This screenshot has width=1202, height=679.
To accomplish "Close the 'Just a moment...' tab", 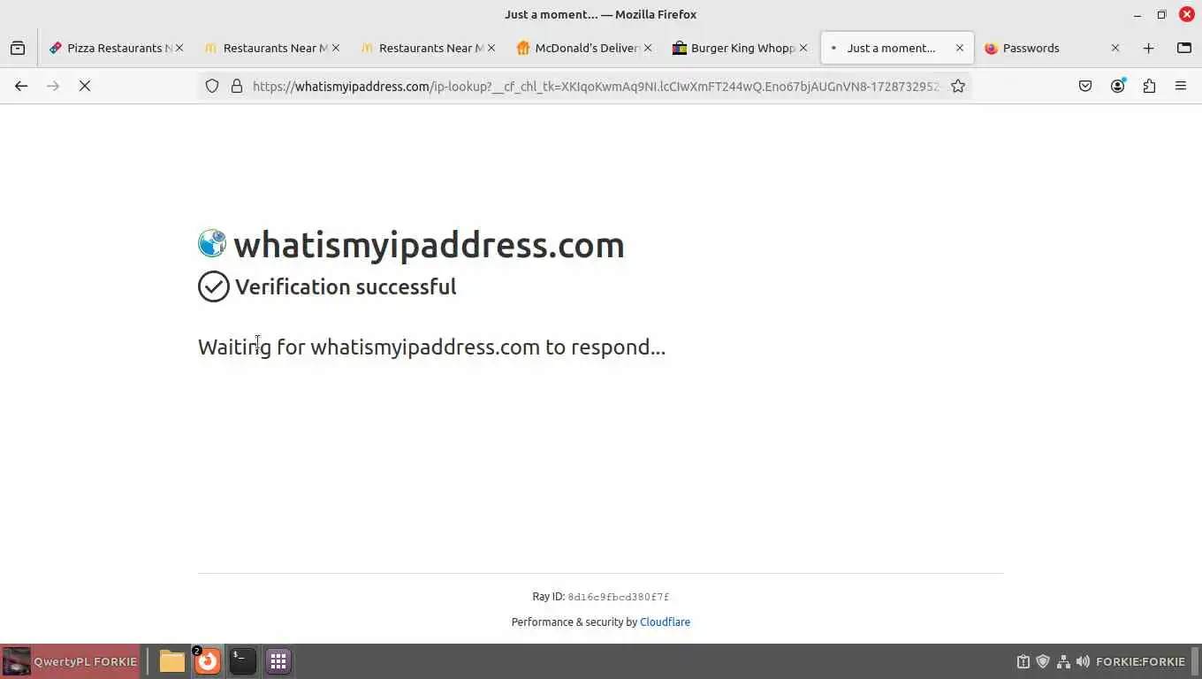I will click(960, 48).
